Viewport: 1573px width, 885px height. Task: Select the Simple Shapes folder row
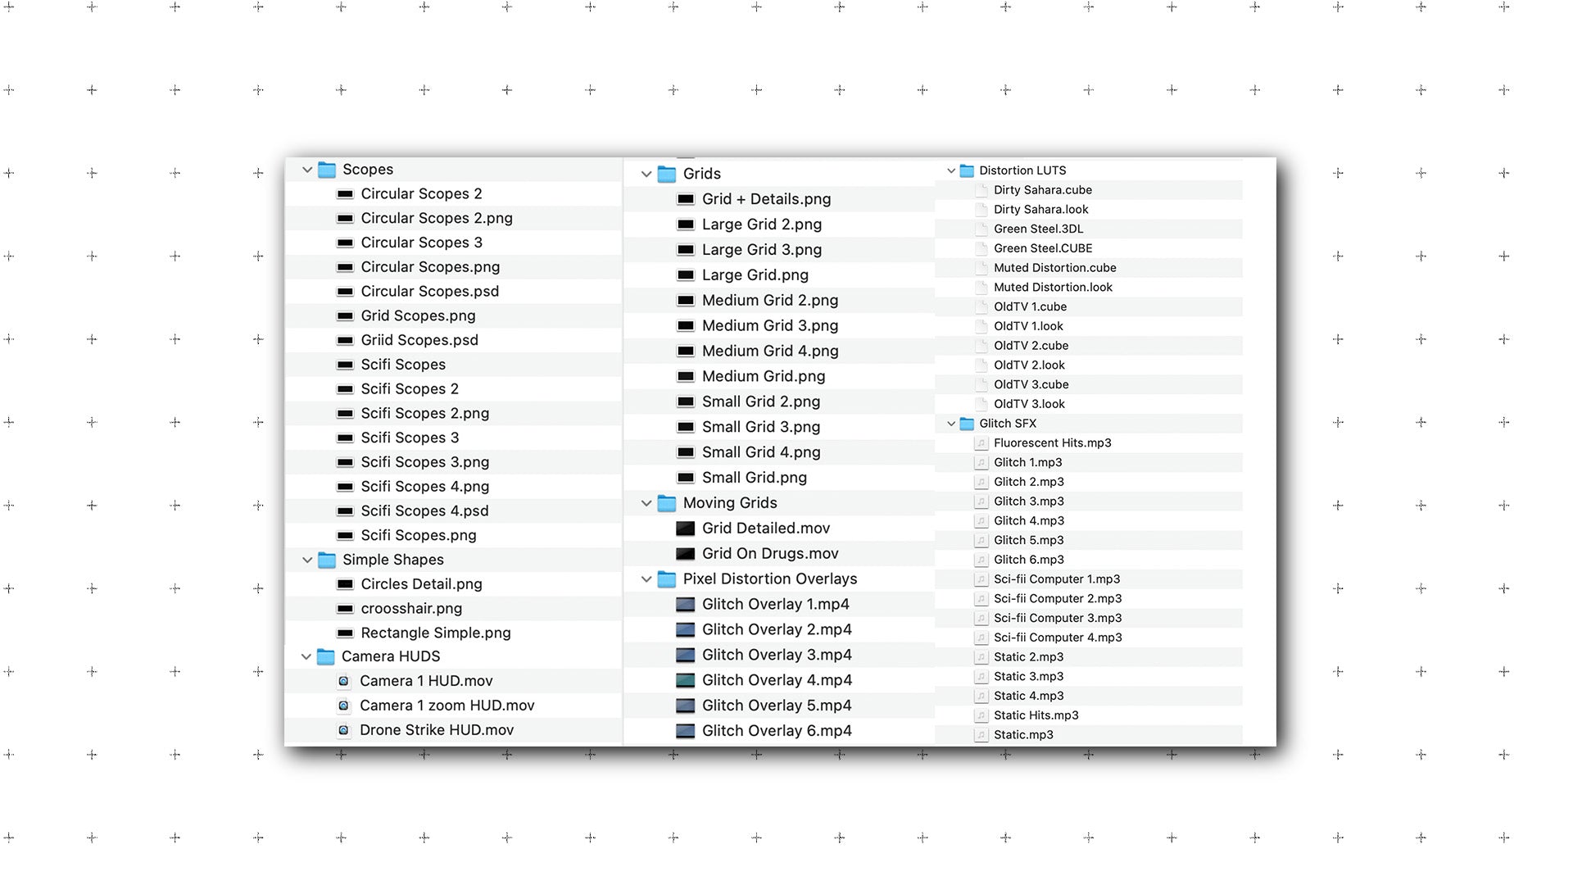point(392,560)
